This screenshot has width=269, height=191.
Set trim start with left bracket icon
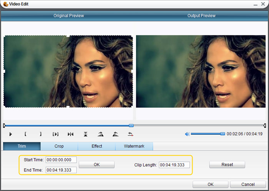tap(25, 134)
